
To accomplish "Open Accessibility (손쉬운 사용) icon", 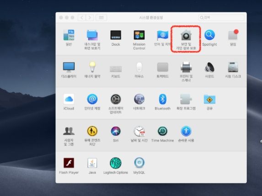I will pos(186,131).
